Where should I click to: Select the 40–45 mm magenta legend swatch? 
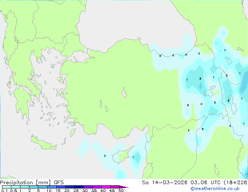pyautogui.click(x=106, y=187)
